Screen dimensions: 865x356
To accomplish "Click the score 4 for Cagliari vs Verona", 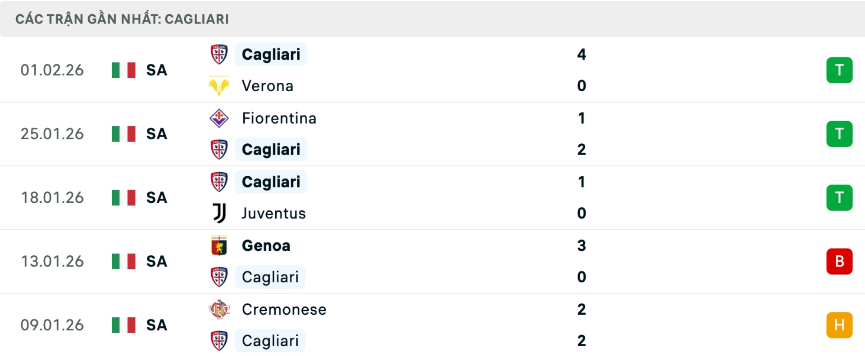I will (x=582, y=54).
